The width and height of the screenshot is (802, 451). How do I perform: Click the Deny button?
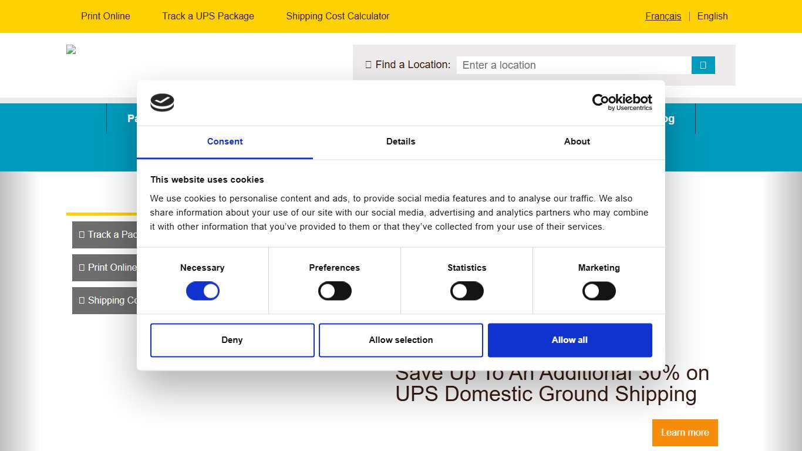[232, 340]
